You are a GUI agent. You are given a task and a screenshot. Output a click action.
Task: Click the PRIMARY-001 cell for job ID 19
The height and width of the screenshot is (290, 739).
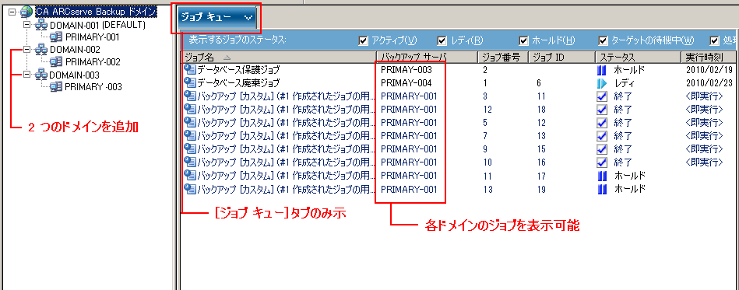click(x=409, y=189)
